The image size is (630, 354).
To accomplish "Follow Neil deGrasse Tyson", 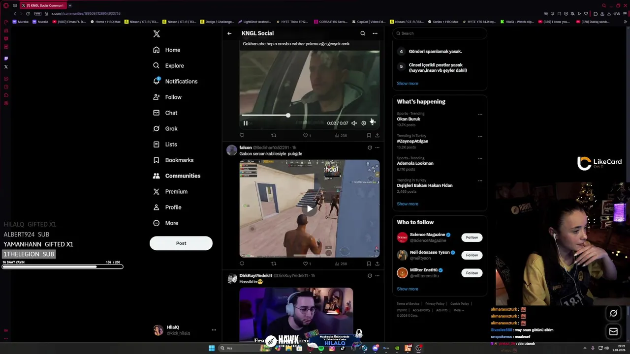I will coord(472,255).
